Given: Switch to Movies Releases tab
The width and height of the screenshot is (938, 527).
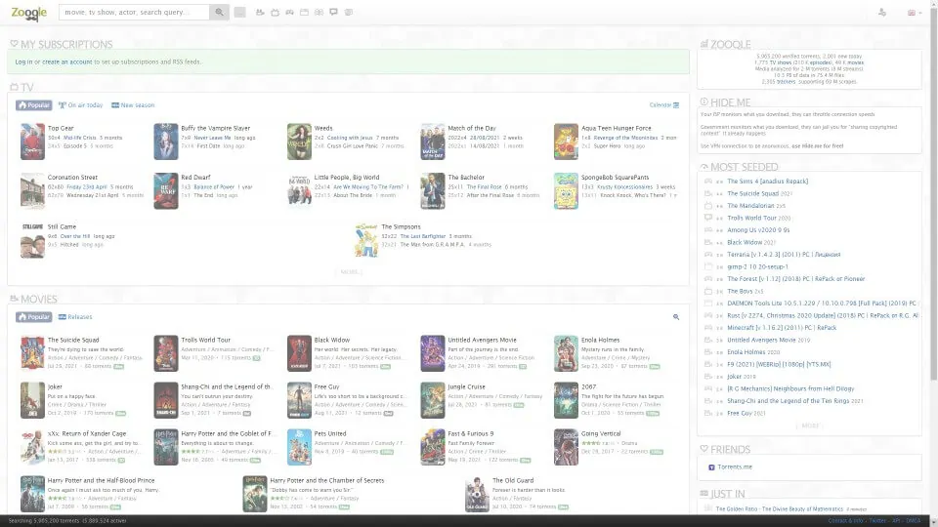Looking at the screenshot, I should pyautogui.click(x=75, y=316).
